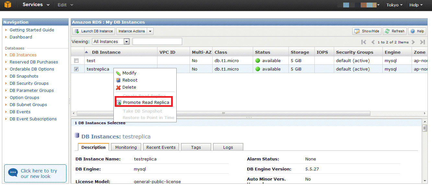Click the Help button in RDS toolbar

click(417, 31)
